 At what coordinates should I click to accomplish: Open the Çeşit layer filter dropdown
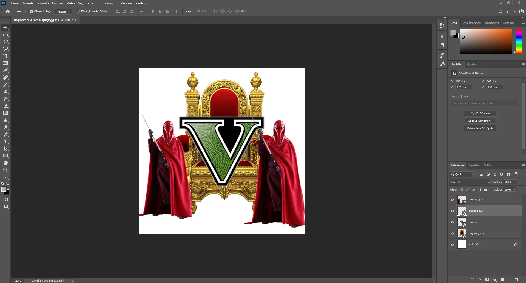pos(462,174)
